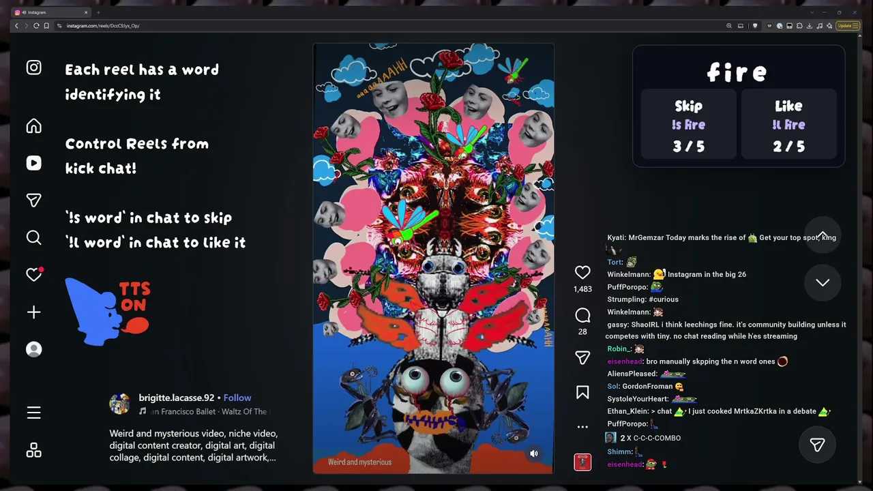The image size is (873, 491).
Task: Click the reel video to pause
Action: (x=434, y=258)
